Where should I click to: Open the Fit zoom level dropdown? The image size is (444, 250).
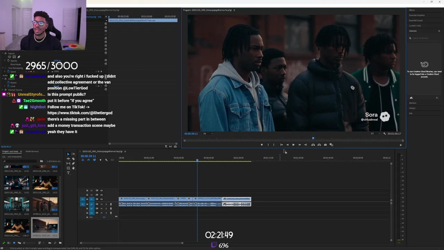(208, 134)
